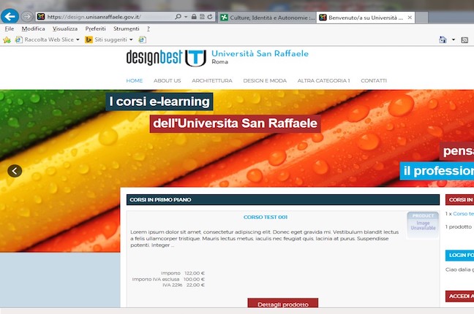Click the IVA 22% 22,00 € line

pyautogui.click(x=184, y=285)
